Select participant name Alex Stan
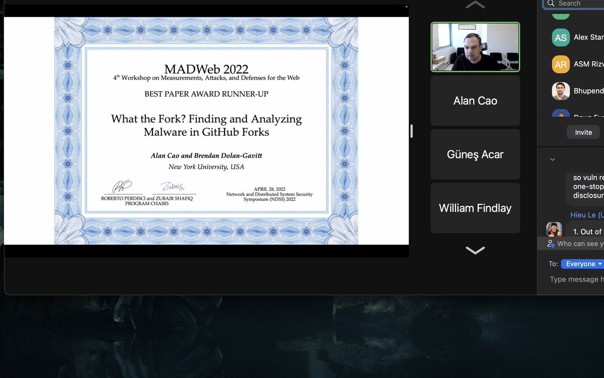This screenshot has height=378, width=604. 588,38
